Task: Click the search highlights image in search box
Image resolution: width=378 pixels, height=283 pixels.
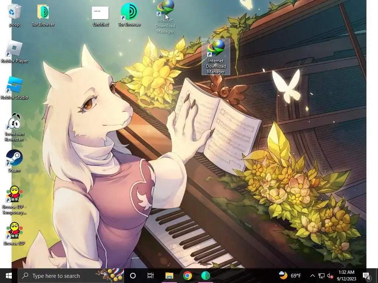Action: pyautogui.click(x=110, y=275)
